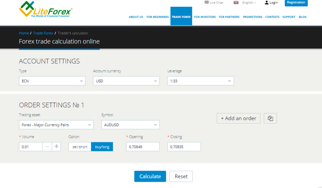Click the Calculate button

tap(150, 176)
